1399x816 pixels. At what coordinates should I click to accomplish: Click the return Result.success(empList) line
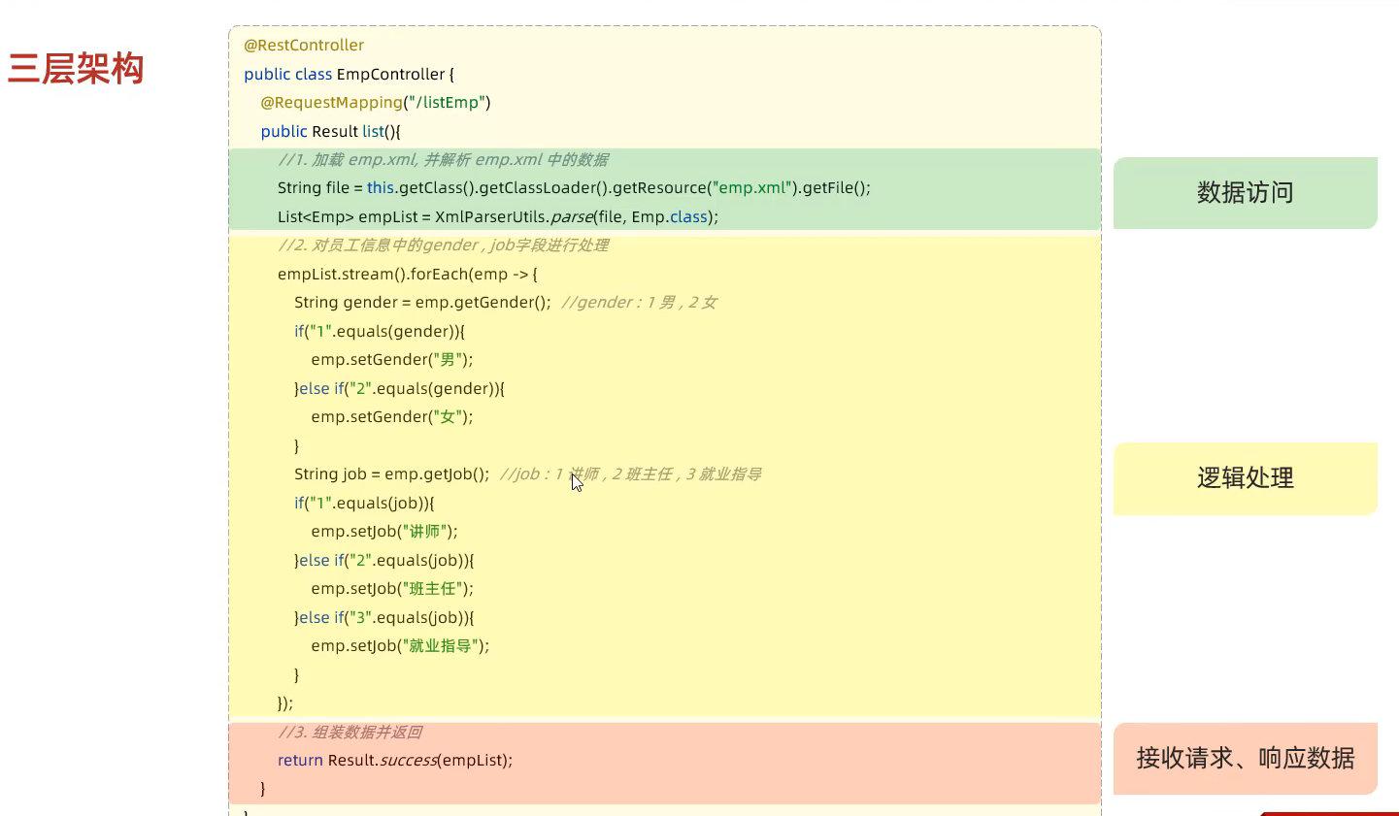click(394, 761)
